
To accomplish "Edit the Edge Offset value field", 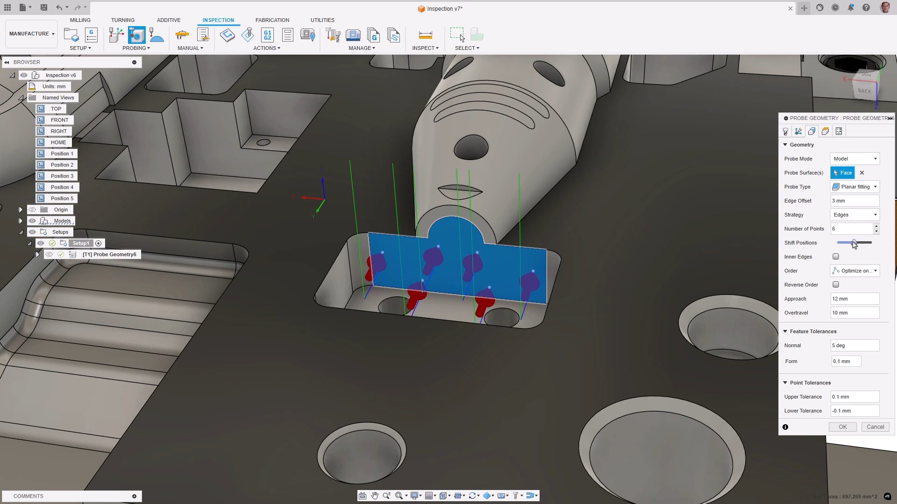I will [854, 201].
